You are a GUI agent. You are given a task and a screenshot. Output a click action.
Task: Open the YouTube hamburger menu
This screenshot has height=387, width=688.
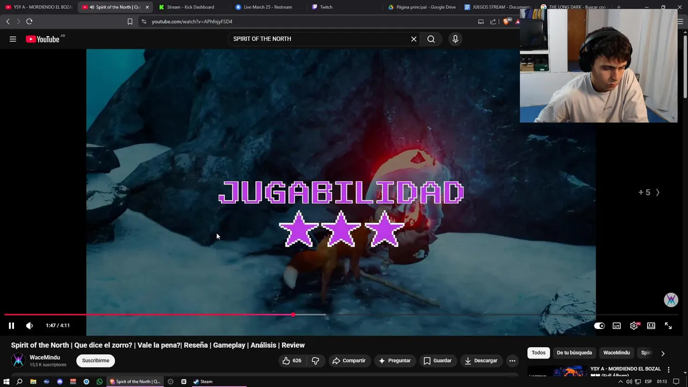tap(13, 39)
